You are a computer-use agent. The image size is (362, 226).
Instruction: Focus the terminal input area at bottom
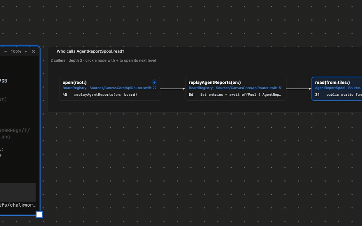pyautogui.click(x=18, y=192)
